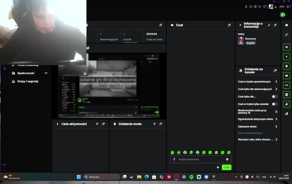Click the send flow arrow icon in toolbar
292x184 pixels.
pyautogui.click(x=260, y=7)
